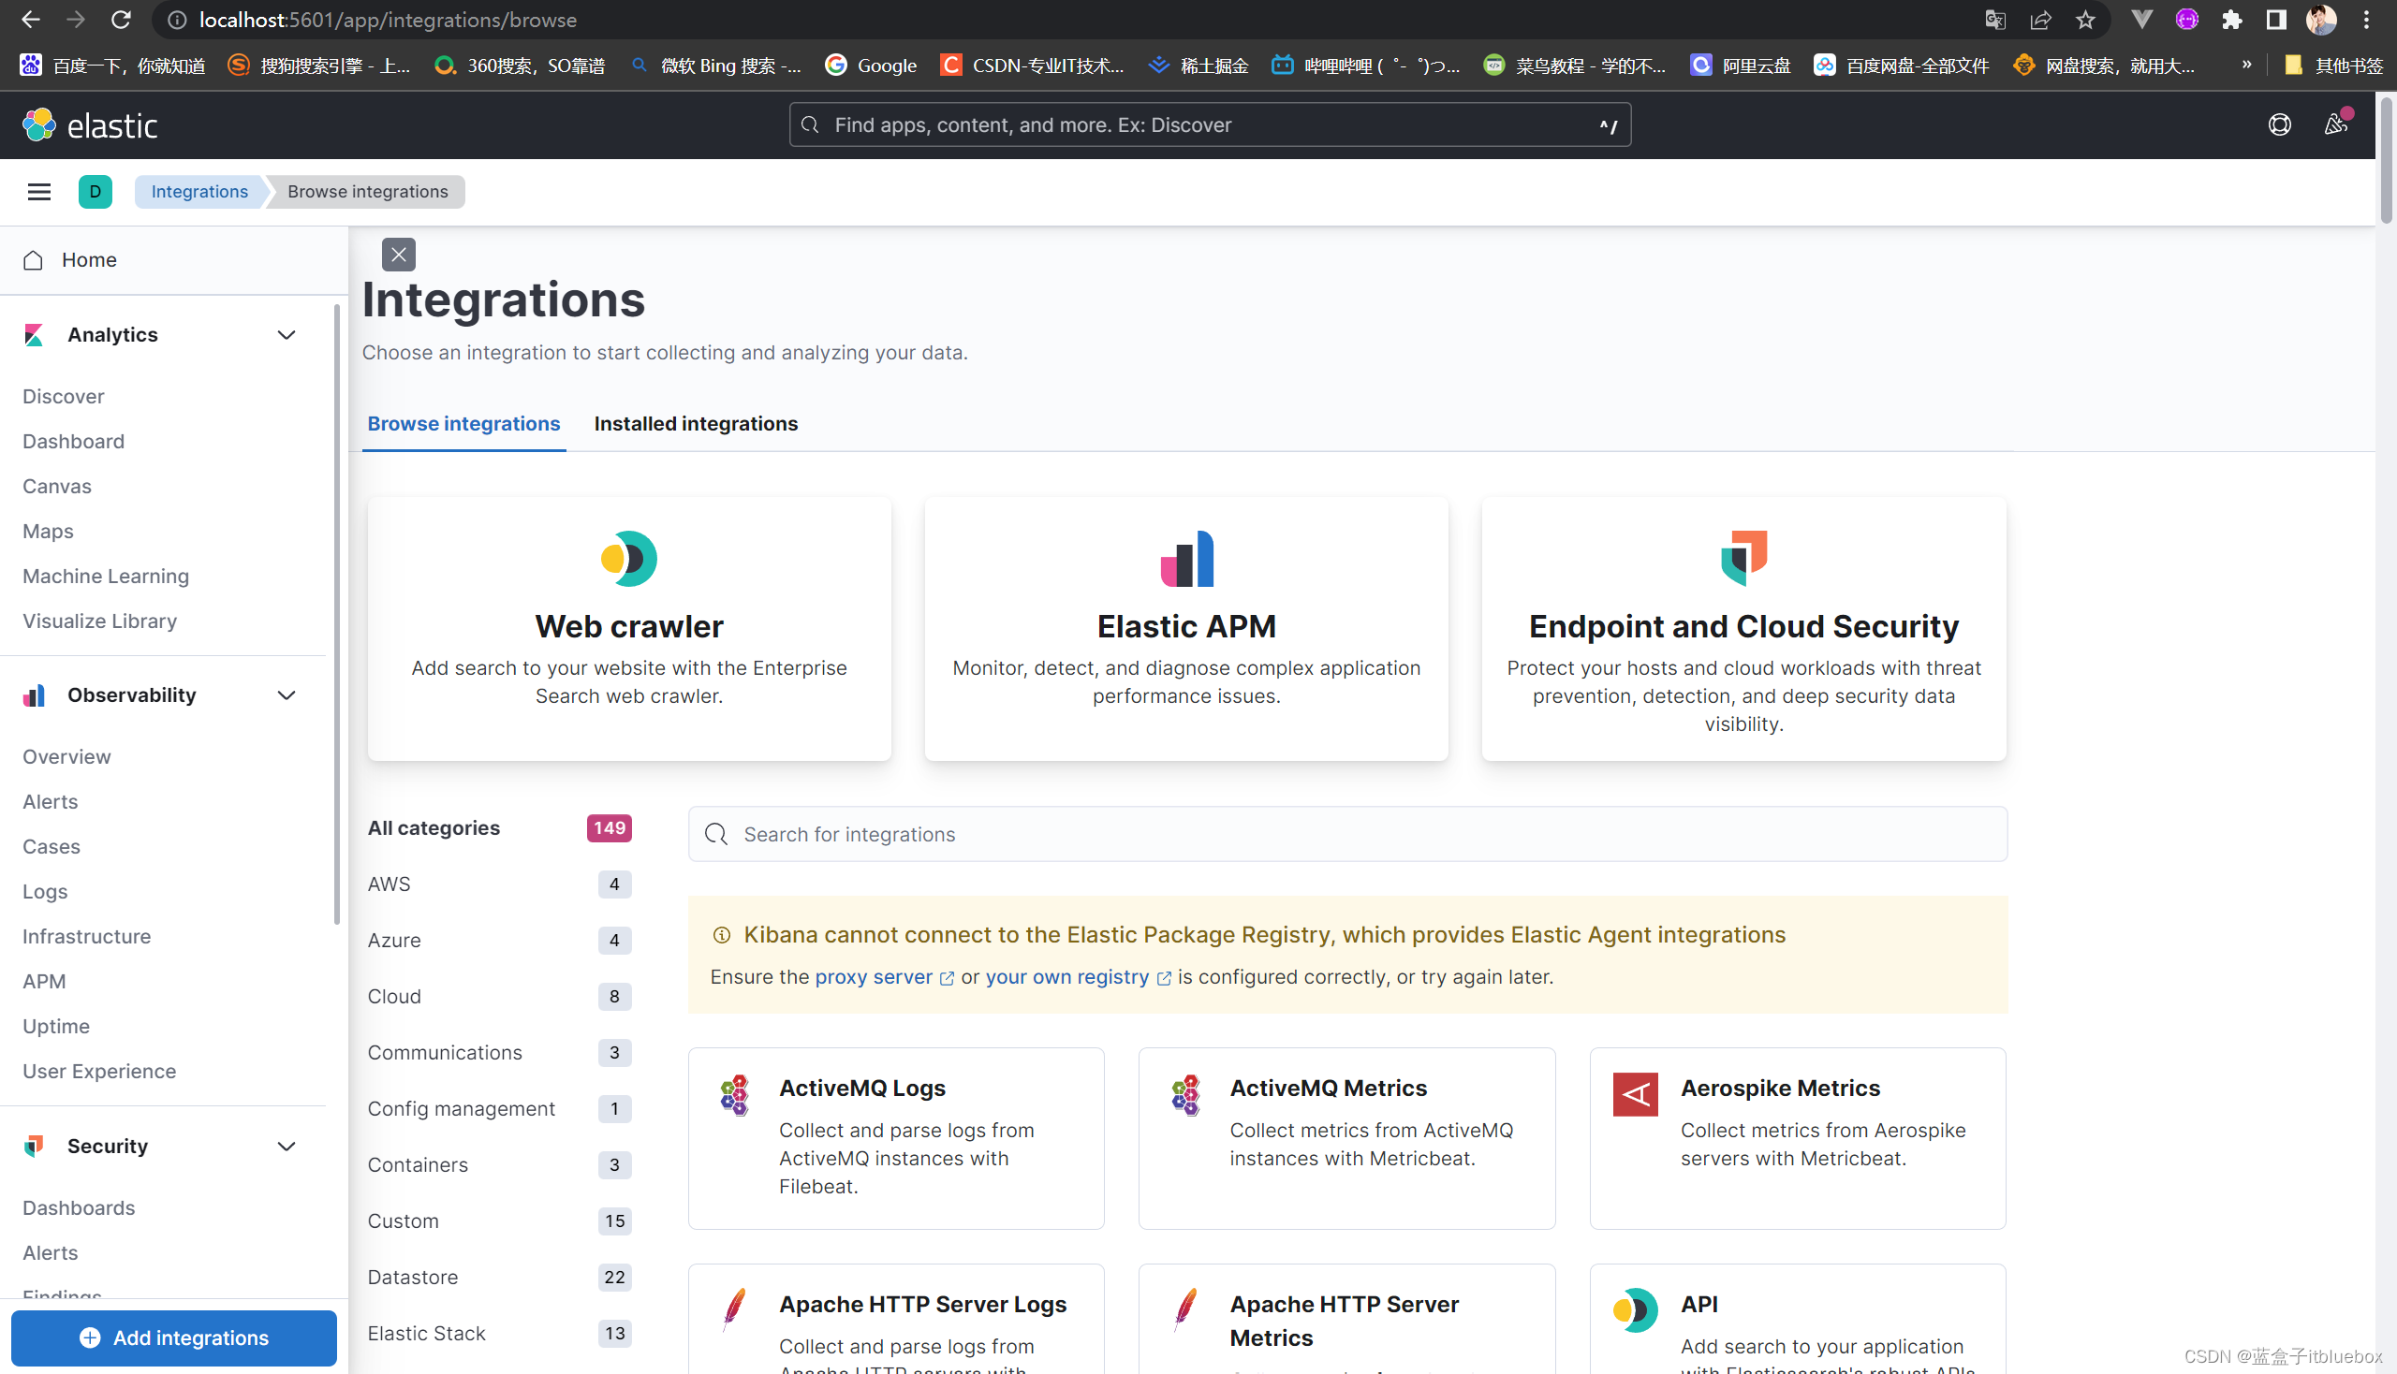2397x1374 pixels.
Task: Click the ActiveMQ Logs icon
Action: pyautogui.click(x=734, y=1095)
